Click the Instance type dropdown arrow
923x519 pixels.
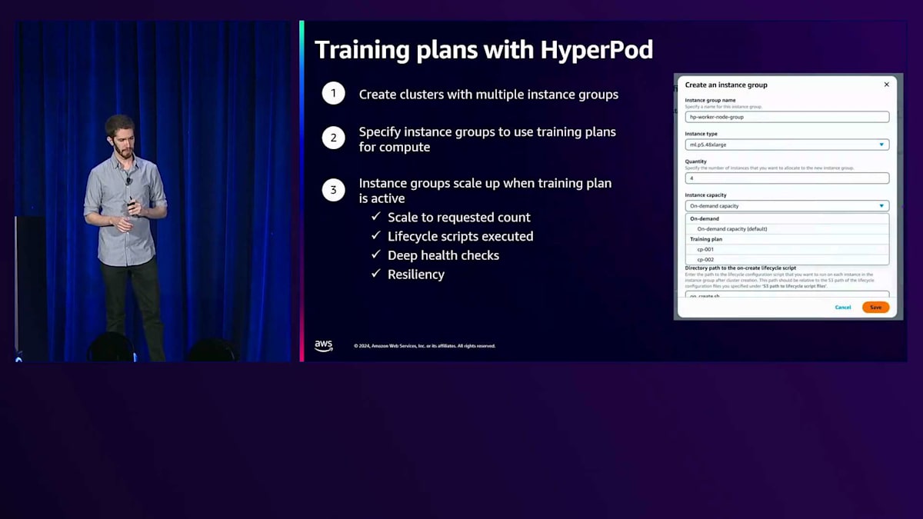coord(881,145)
